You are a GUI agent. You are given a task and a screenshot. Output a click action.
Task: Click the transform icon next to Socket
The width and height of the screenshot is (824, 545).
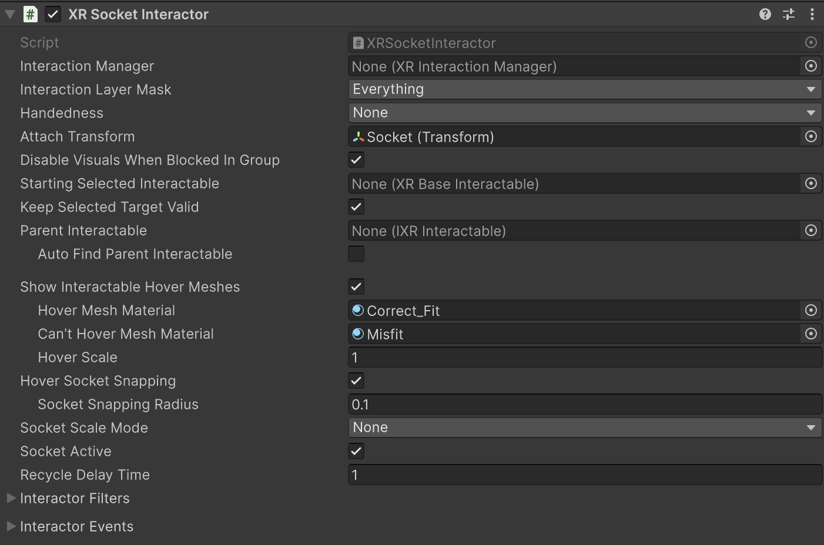click(358, 137)
